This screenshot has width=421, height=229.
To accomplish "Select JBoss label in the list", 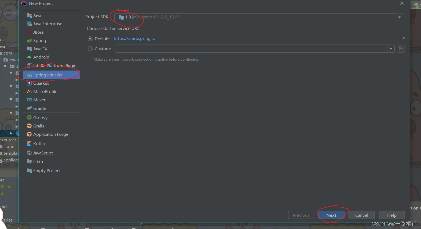I will (x=38, y=32).
